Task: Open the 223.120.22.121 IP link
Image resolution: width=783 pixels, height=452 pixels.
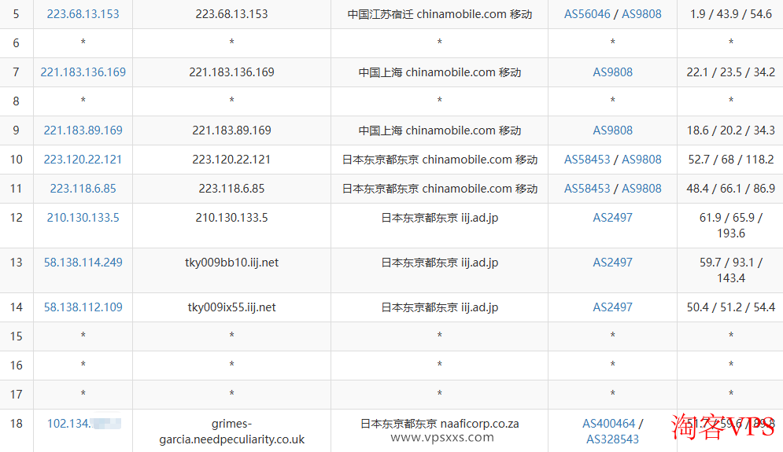Action: coord(83,160)
